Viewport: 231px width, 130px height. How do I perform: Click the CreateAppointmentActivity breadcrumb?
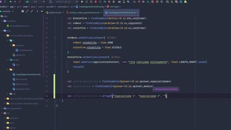click(x=90, y=6)
